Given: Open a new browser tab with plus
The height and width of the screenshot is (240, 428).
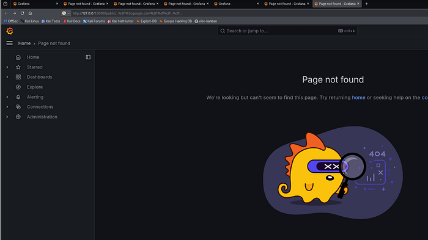Looking at the screenshot, I should coord(367,4).
